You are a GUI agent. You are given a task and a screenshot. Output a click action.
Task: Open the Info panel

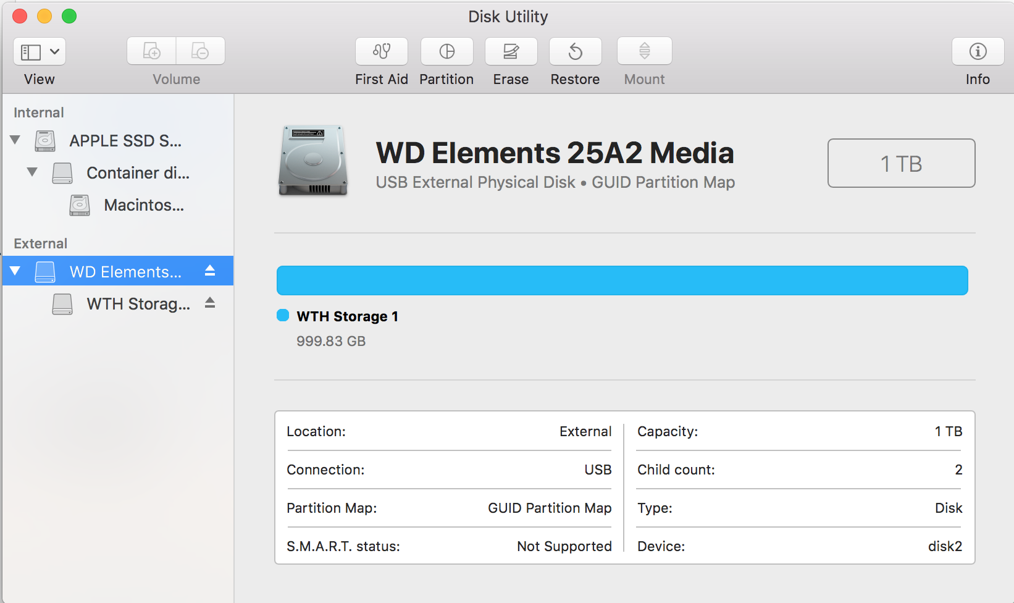coord(978,51)
